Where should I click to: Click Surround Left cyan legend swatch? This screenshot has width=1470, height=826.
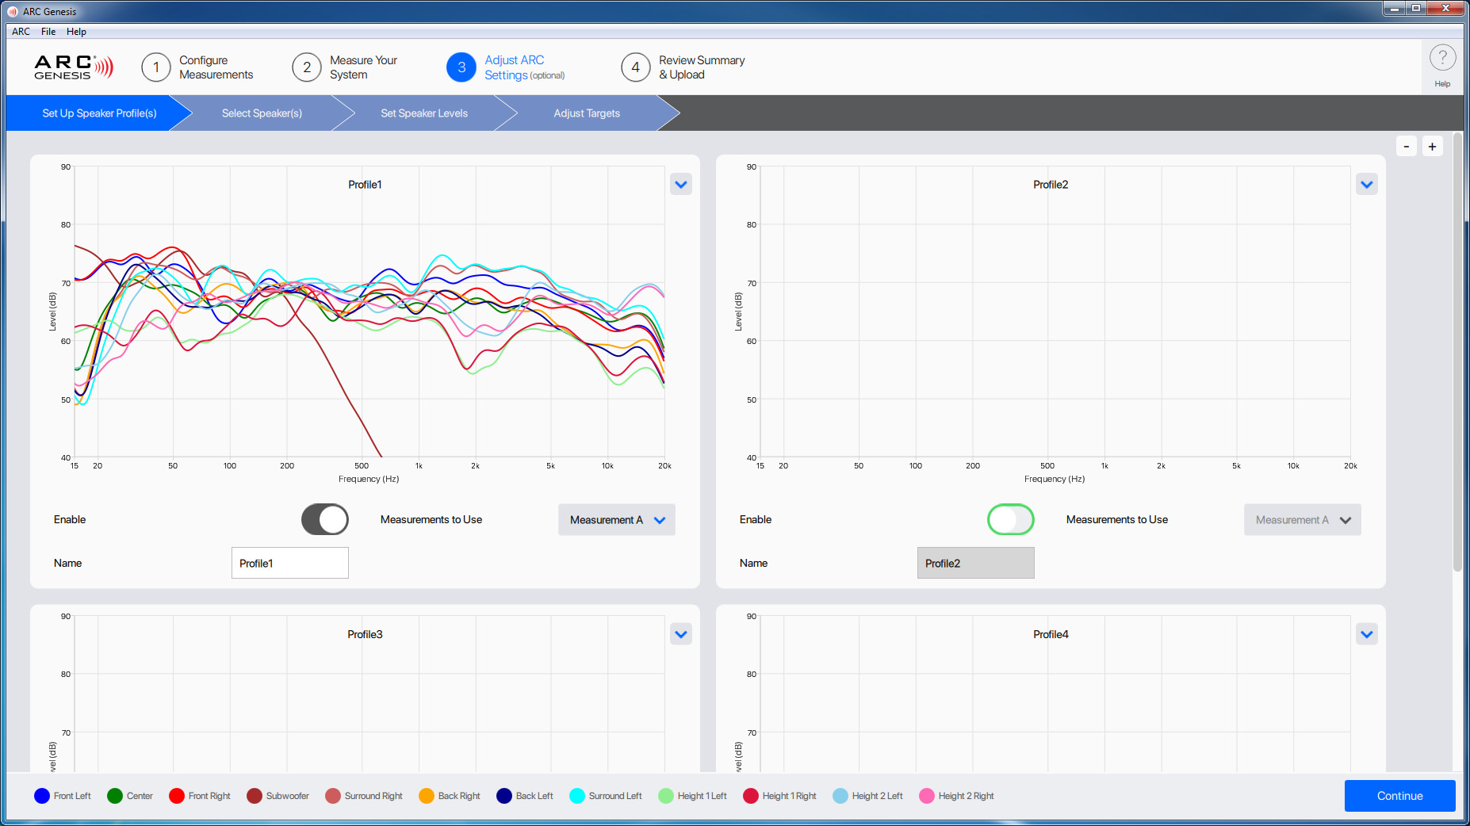[x=577, y=796]
